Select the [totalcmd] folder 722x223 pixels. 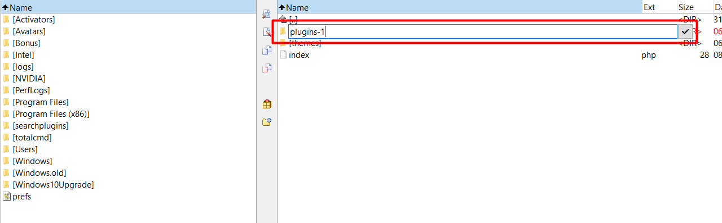pos(32,138)
